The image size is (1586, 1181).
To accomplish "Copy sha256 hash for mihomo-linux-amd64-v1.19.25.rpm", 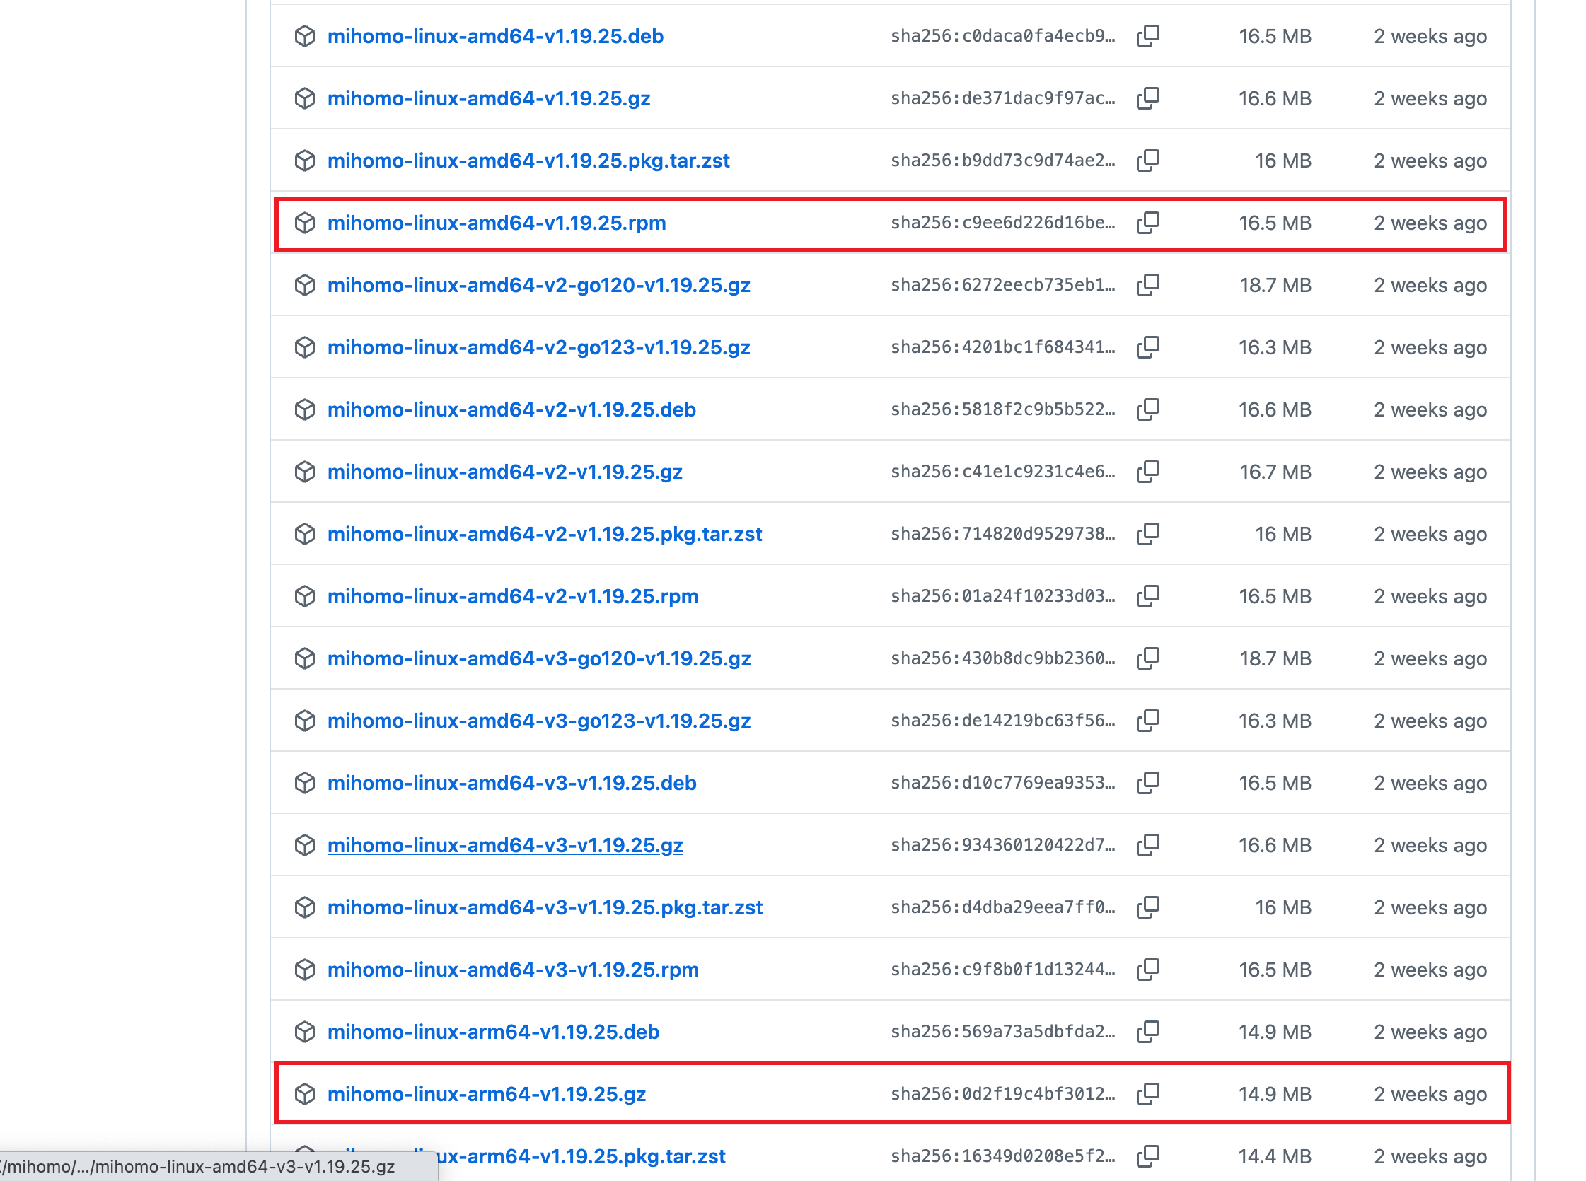I will (x=1147, y=223).
